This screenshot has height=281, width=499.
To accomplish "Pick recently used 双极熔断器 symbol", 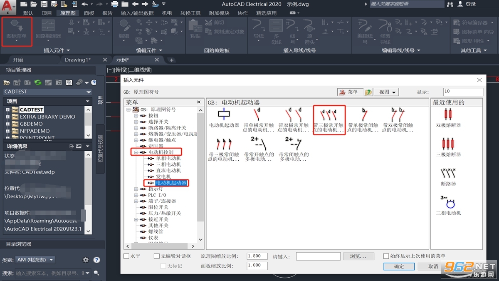I will (x=448, y=118).
